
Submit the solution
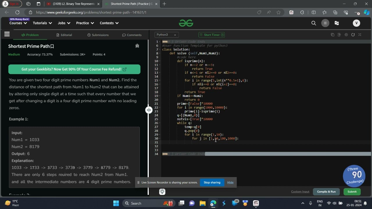click(352, 192)
